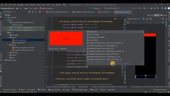Click CoordinatorLayout breadcrumb in editor footer
This screenshot has height=96, width=170.
coord(109,87)
